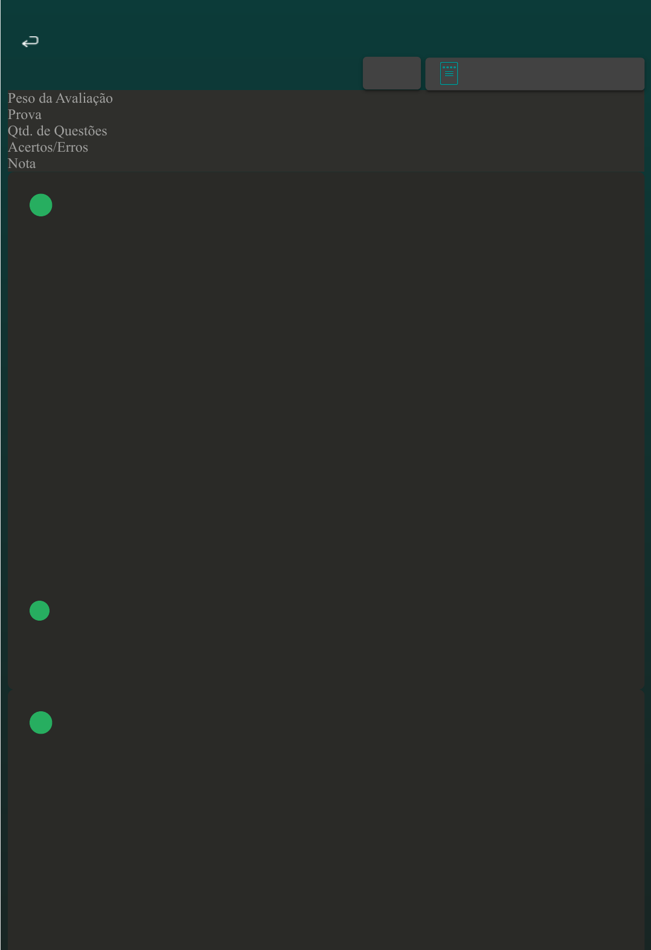Select the middle green circle marker

(40, 610)
